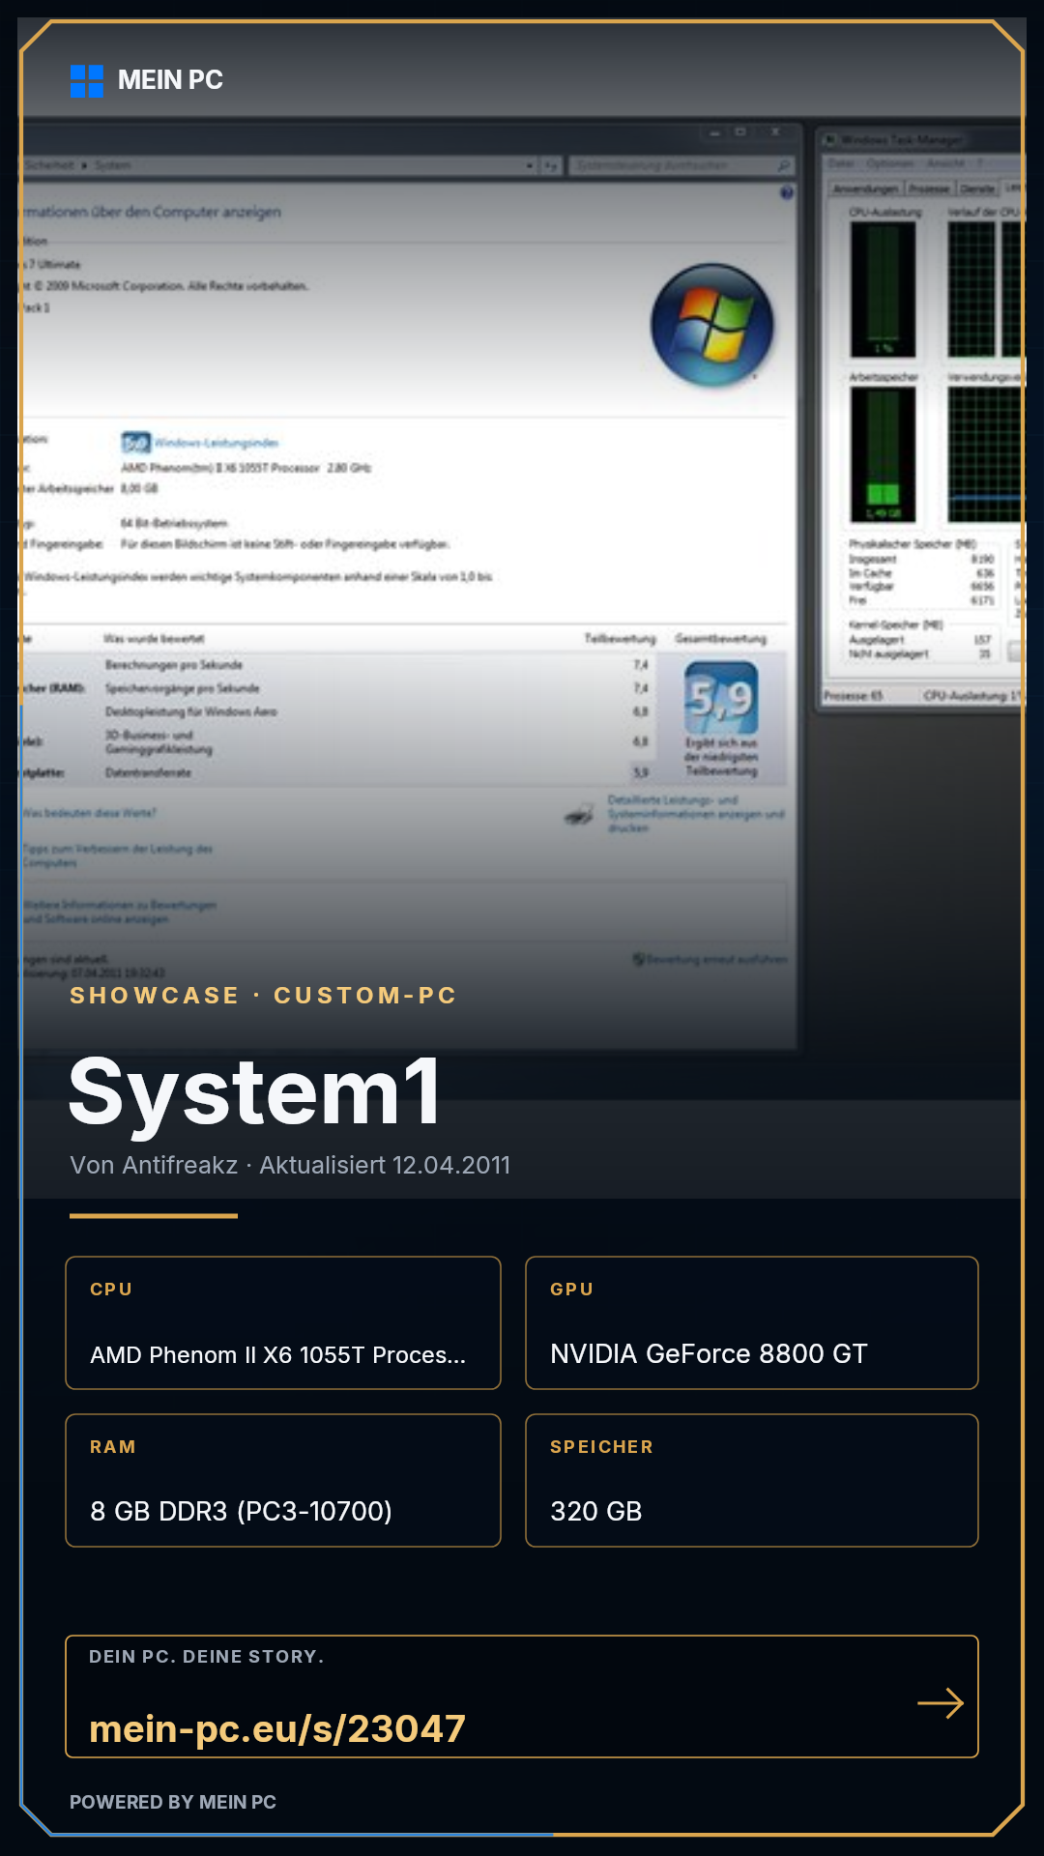Click the blue MEIN PC logo icon

pos(87,81)
